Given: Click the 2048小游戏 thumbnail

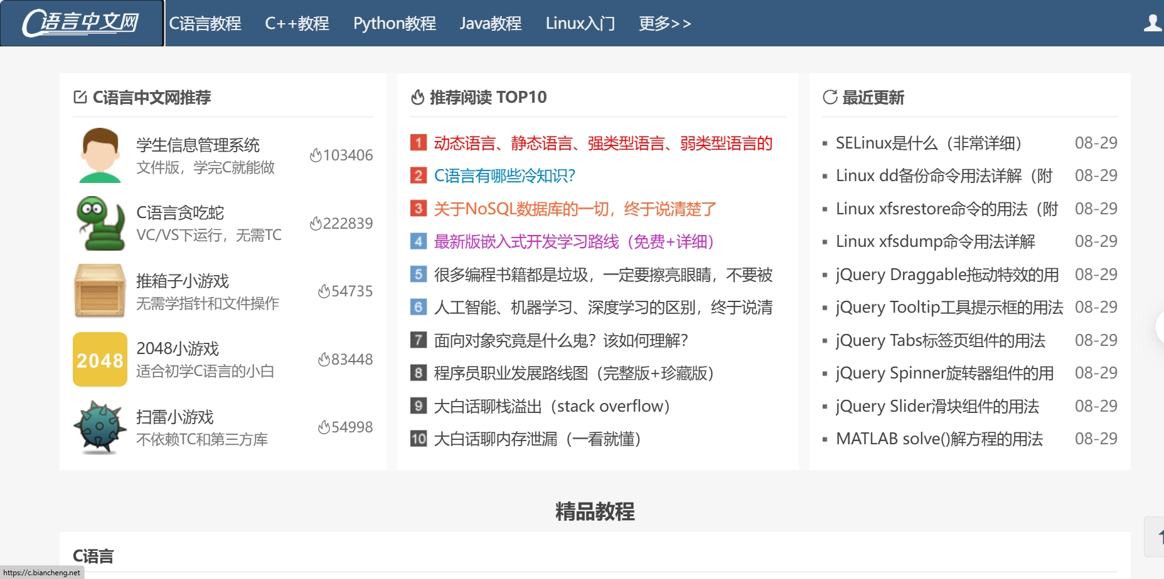Looking at the screenshot, I should coord(100,359).
